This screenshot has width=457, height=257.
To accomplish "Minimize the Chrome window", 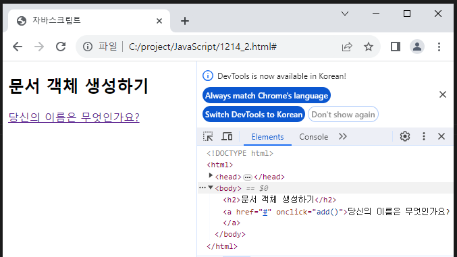I will (376, 13).
